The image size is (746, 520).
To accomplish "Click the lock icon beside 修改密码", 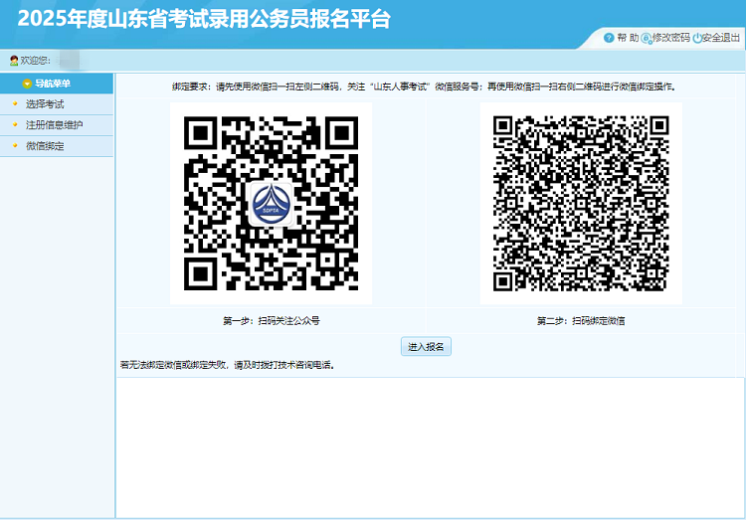I will (646, 39).
